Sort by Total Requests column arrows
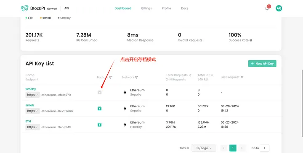 [190, 75]
